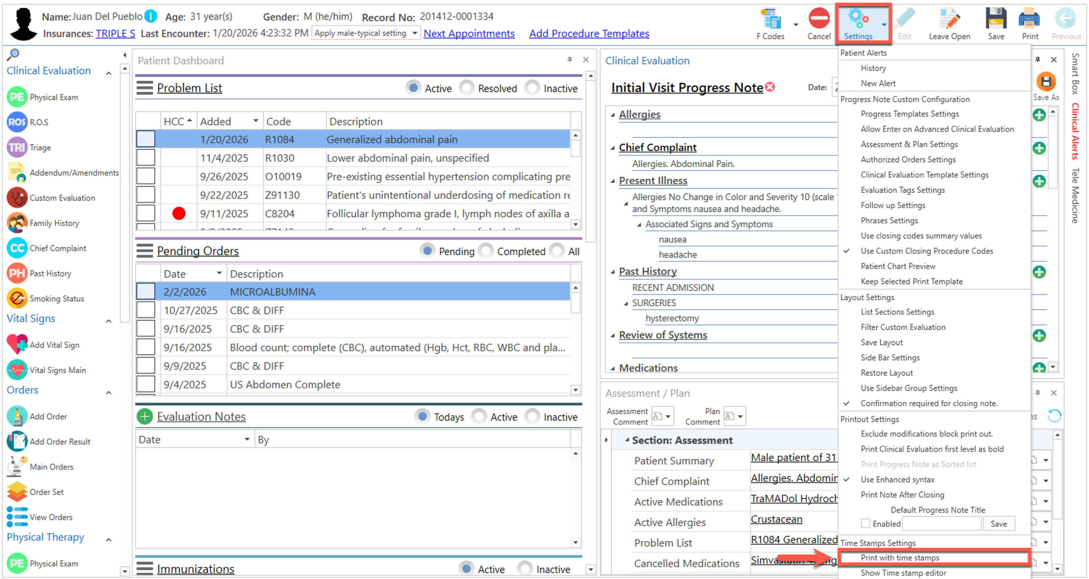1089x579 pixels.
Task: Collapse the Present Illness section
Action: (612, 181)
